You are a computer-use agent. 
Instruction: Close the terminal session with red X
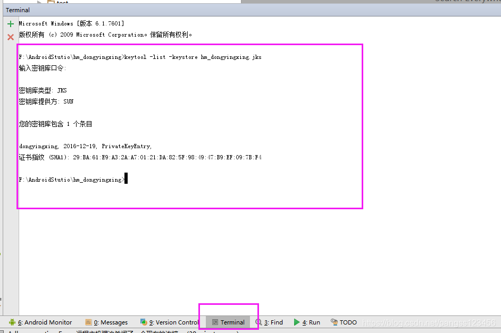point(11,37)
